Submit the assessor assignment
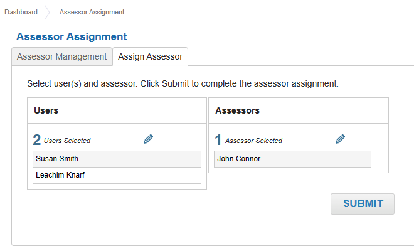Image resolution: width=414 pixels, height=246 pixels. (x=363, y=204)
